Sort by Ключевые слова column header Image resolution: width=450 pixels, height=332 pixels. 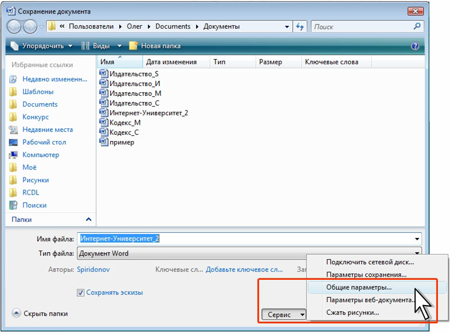[336, 62]
